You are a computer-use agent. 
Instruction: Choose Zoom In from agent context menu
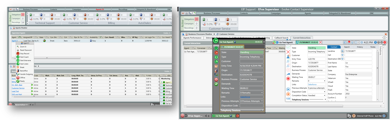click(23, 47)
